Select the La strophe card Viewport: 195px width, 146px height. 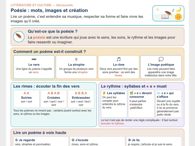(x=76, y=67)
